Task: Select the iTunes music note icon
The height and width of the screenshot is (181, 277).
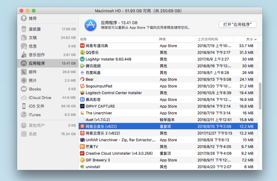Action: pos(24,115)
